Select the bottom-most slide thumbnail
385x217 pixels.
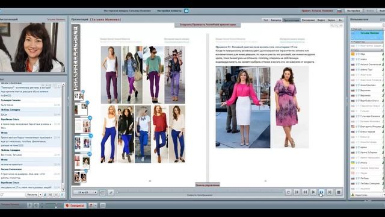[80, 177]
